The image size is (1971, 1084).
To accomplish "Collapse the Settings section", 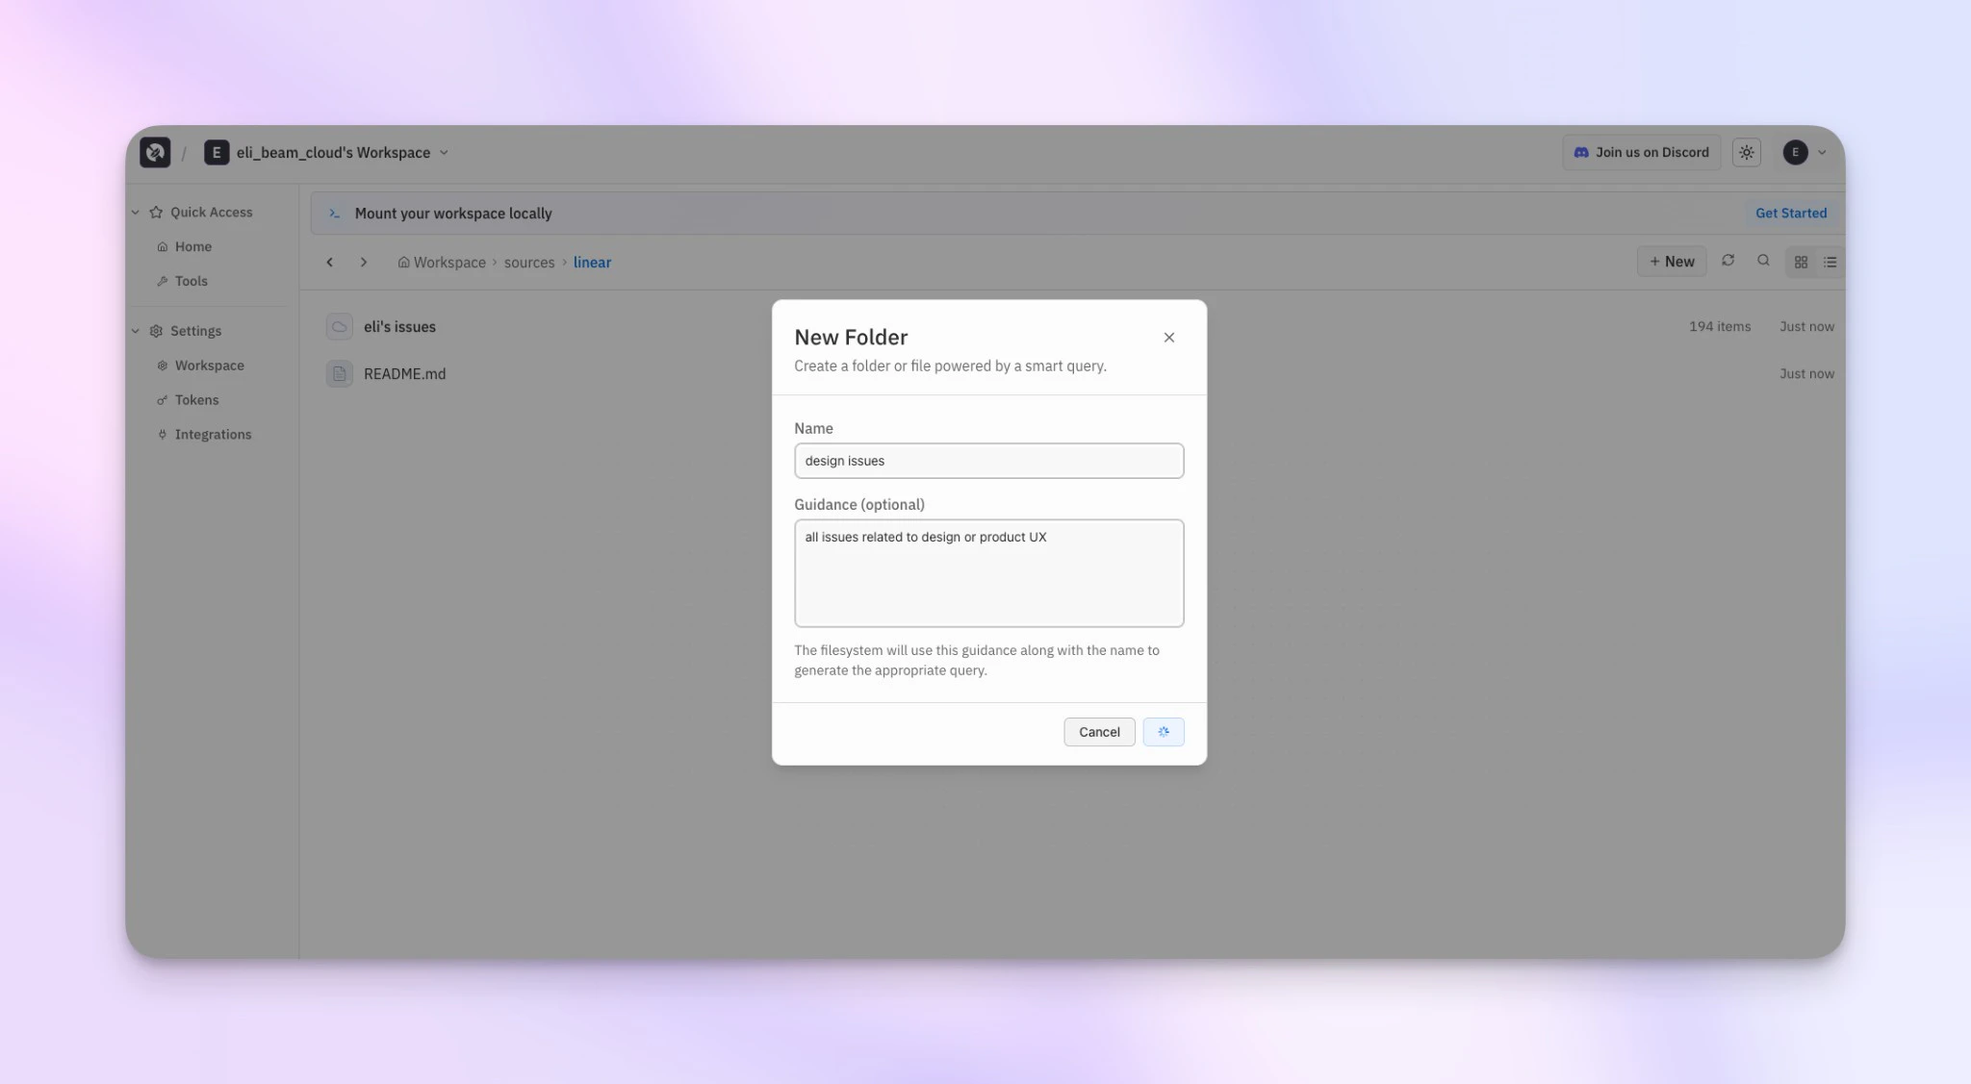I will point(135,330).
